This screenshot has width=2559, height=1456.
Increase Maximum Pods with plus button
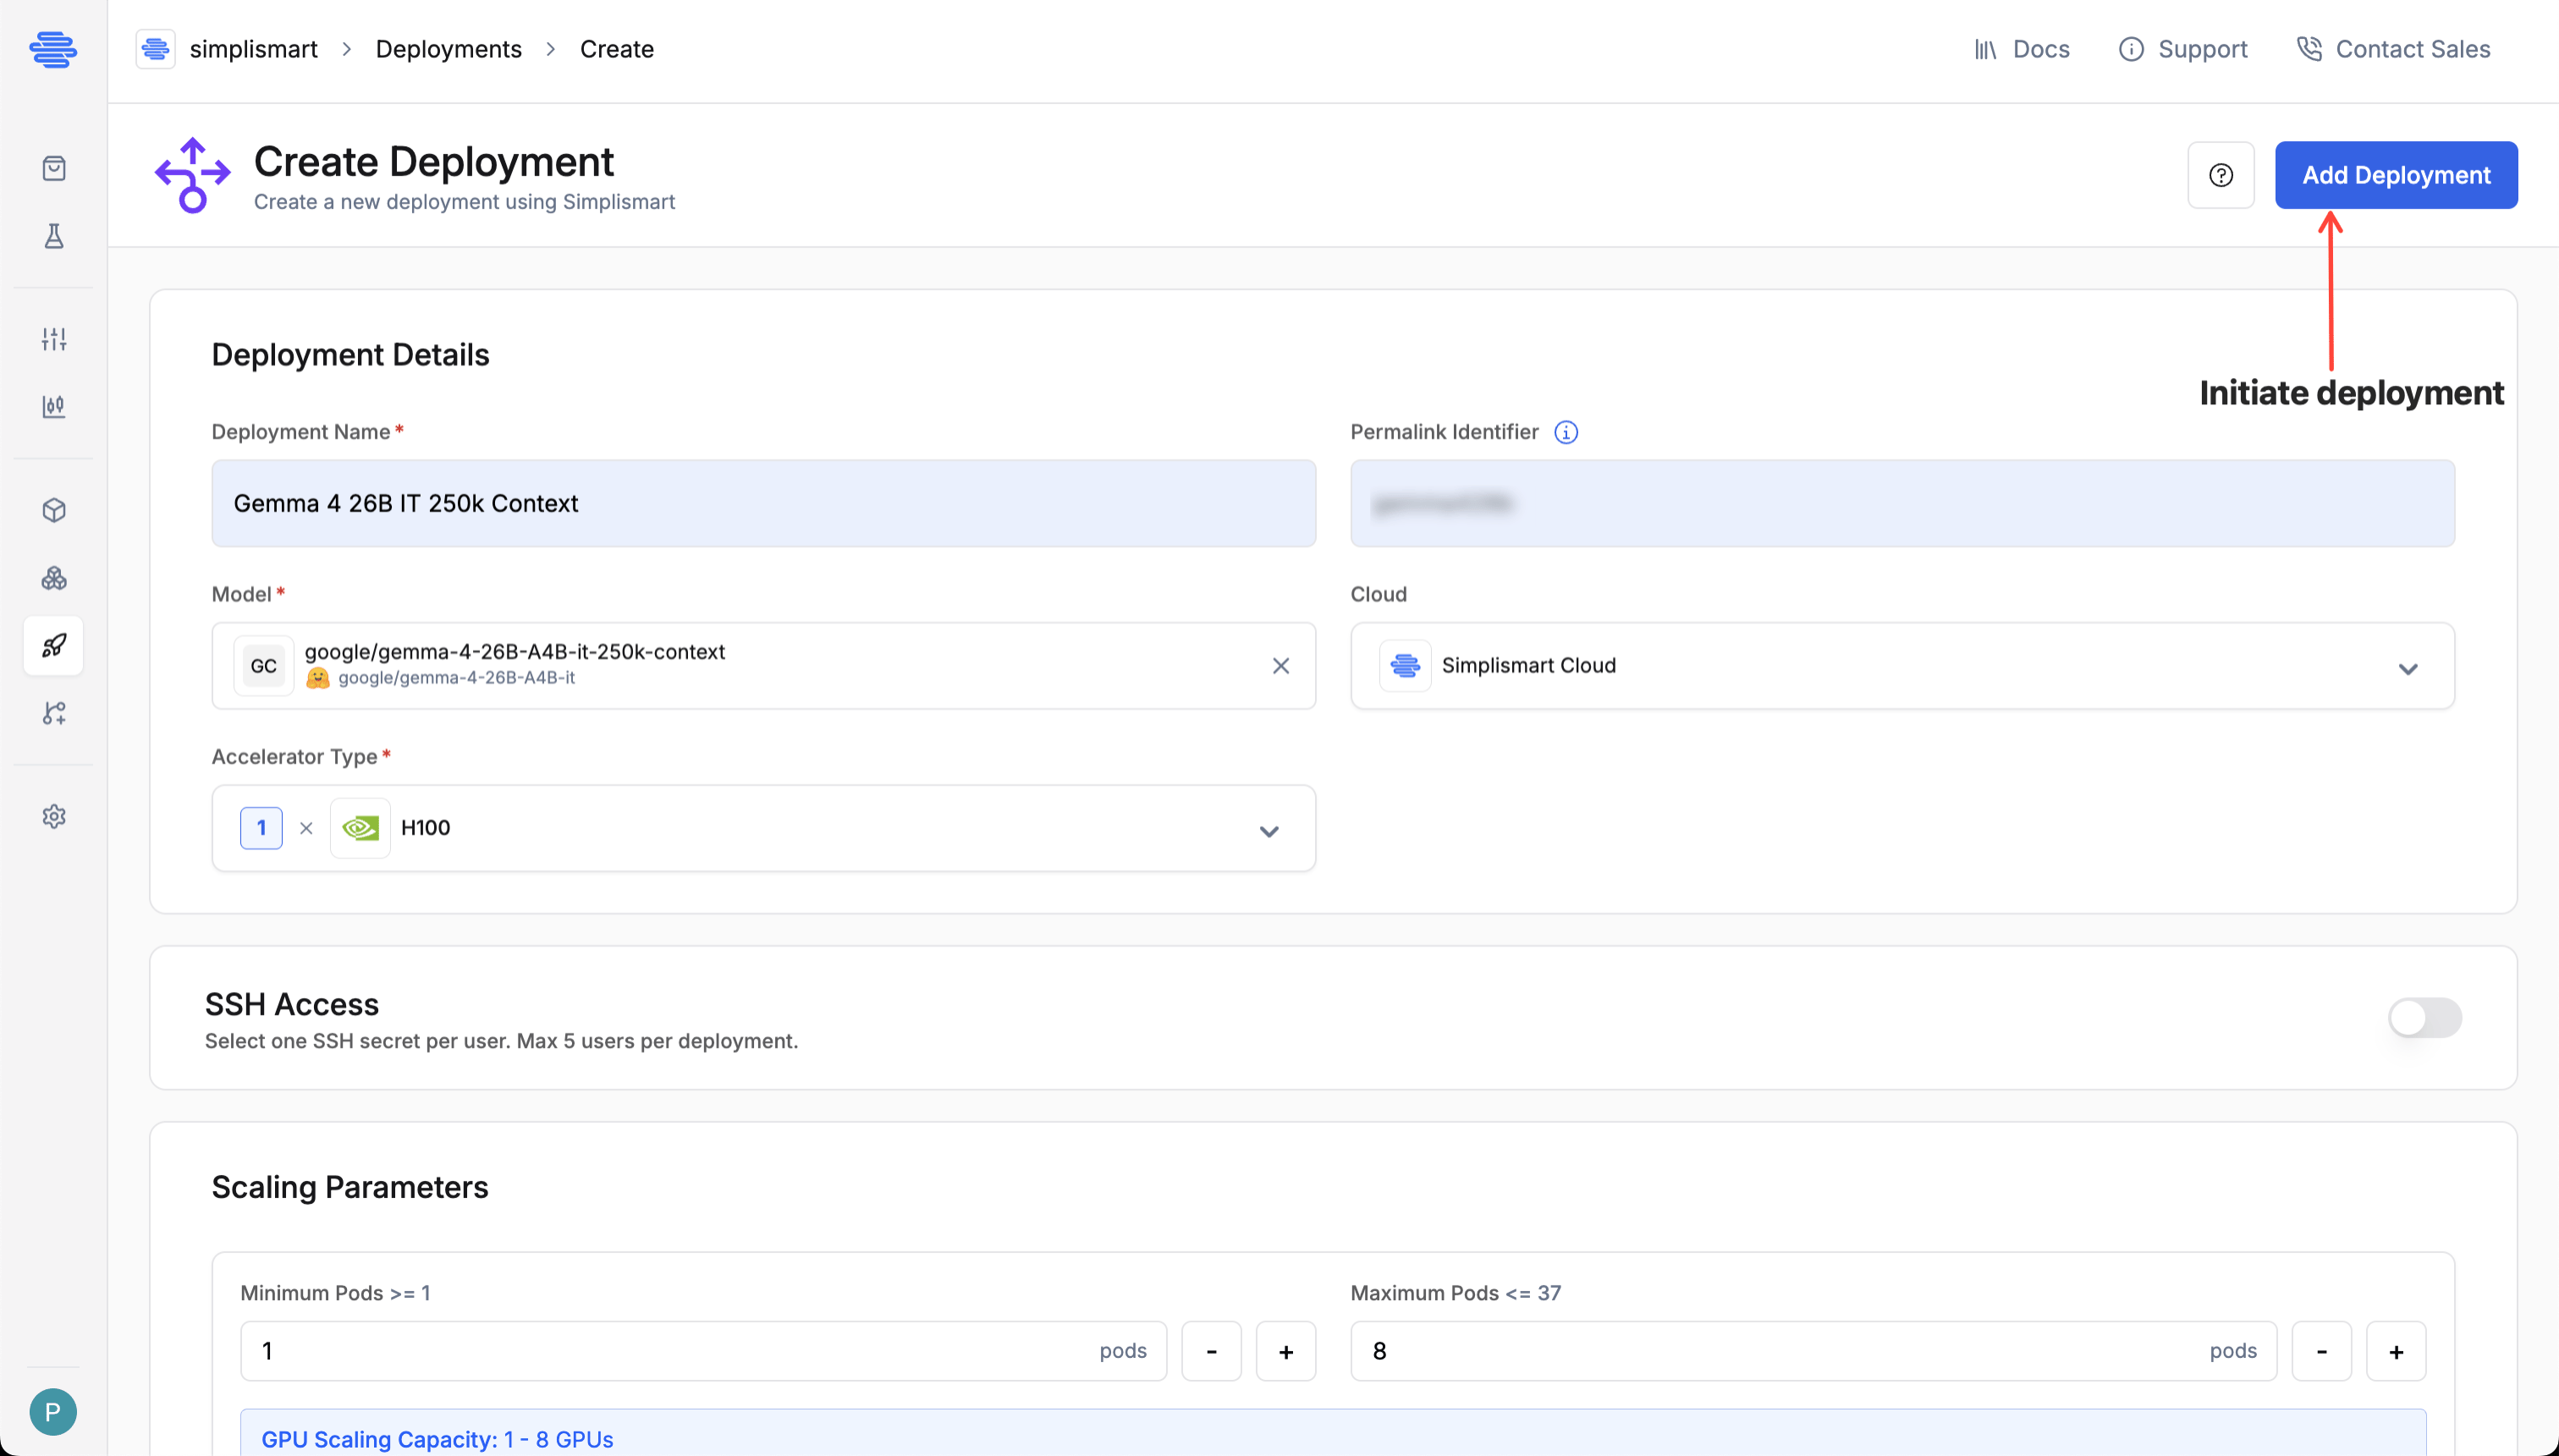[2396, 1351]
